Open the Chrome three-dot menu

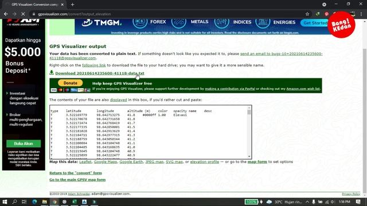(x=361, y=14)
